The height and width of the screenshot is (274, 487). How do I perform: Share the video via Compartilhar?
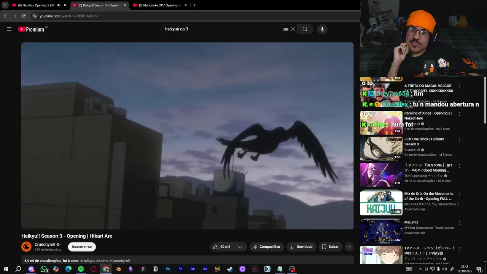click(x=266, y=247)
